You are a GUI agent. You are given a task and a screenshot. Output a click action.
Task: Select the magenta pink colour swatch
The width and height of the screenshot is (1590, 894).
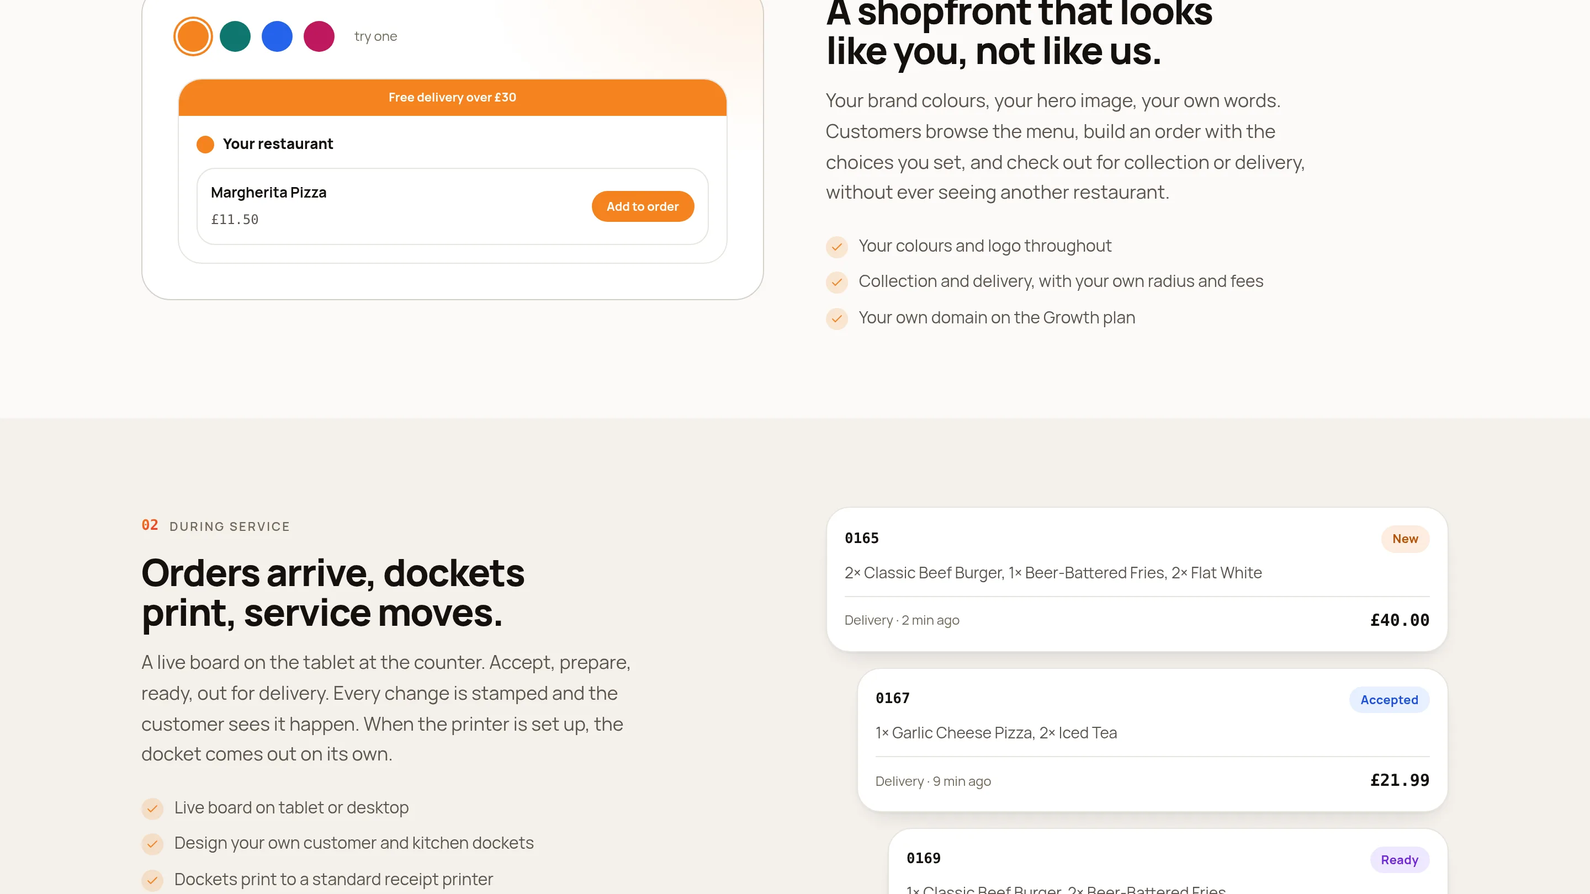coord(319,36)
